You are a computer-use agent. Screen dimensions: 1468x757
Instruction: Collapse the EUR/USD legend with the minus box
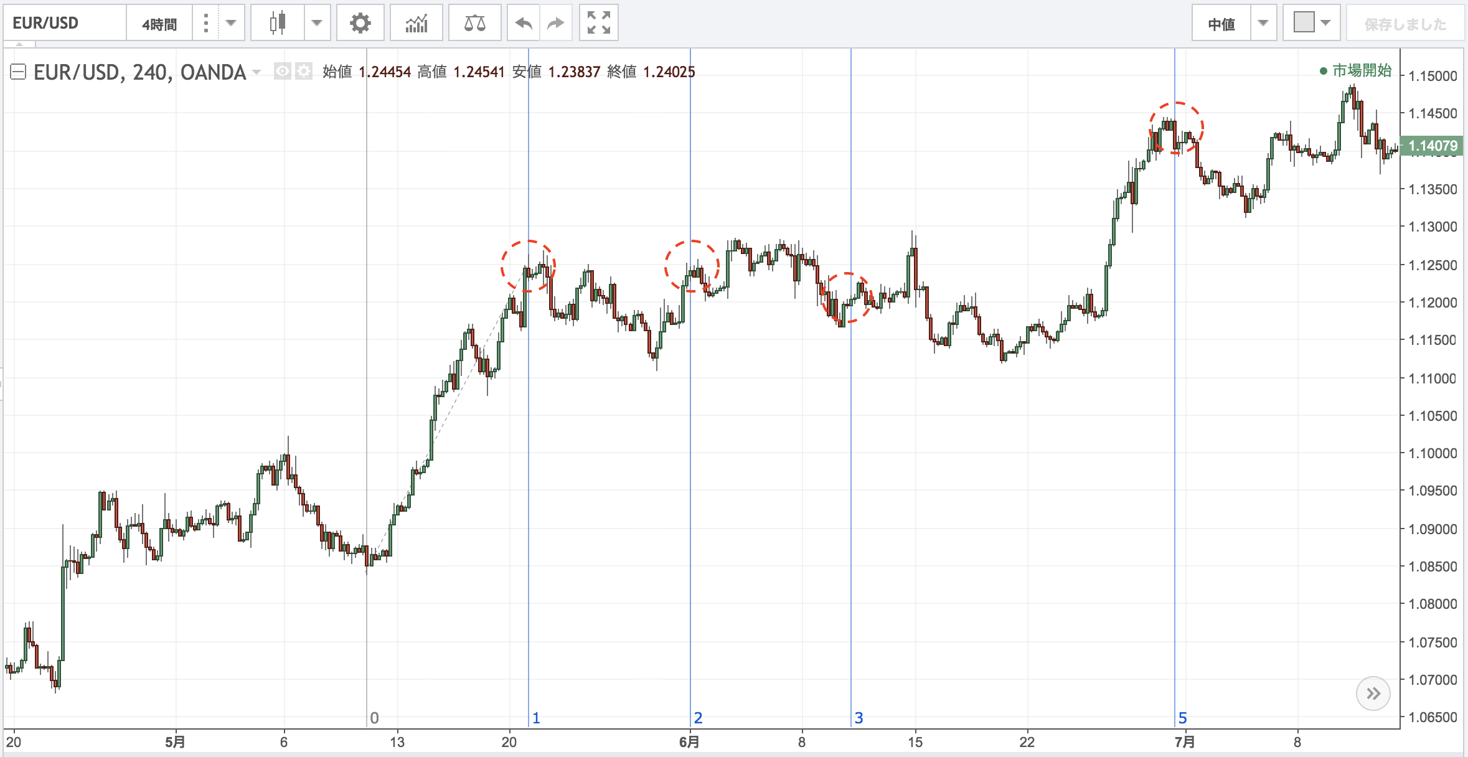click(x=18, y=72)
